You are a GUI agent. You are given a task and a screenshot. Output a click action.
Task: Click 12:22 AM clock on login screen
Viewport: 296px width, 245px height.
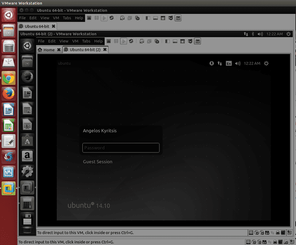pyautogui.click(x=252, y=64)
